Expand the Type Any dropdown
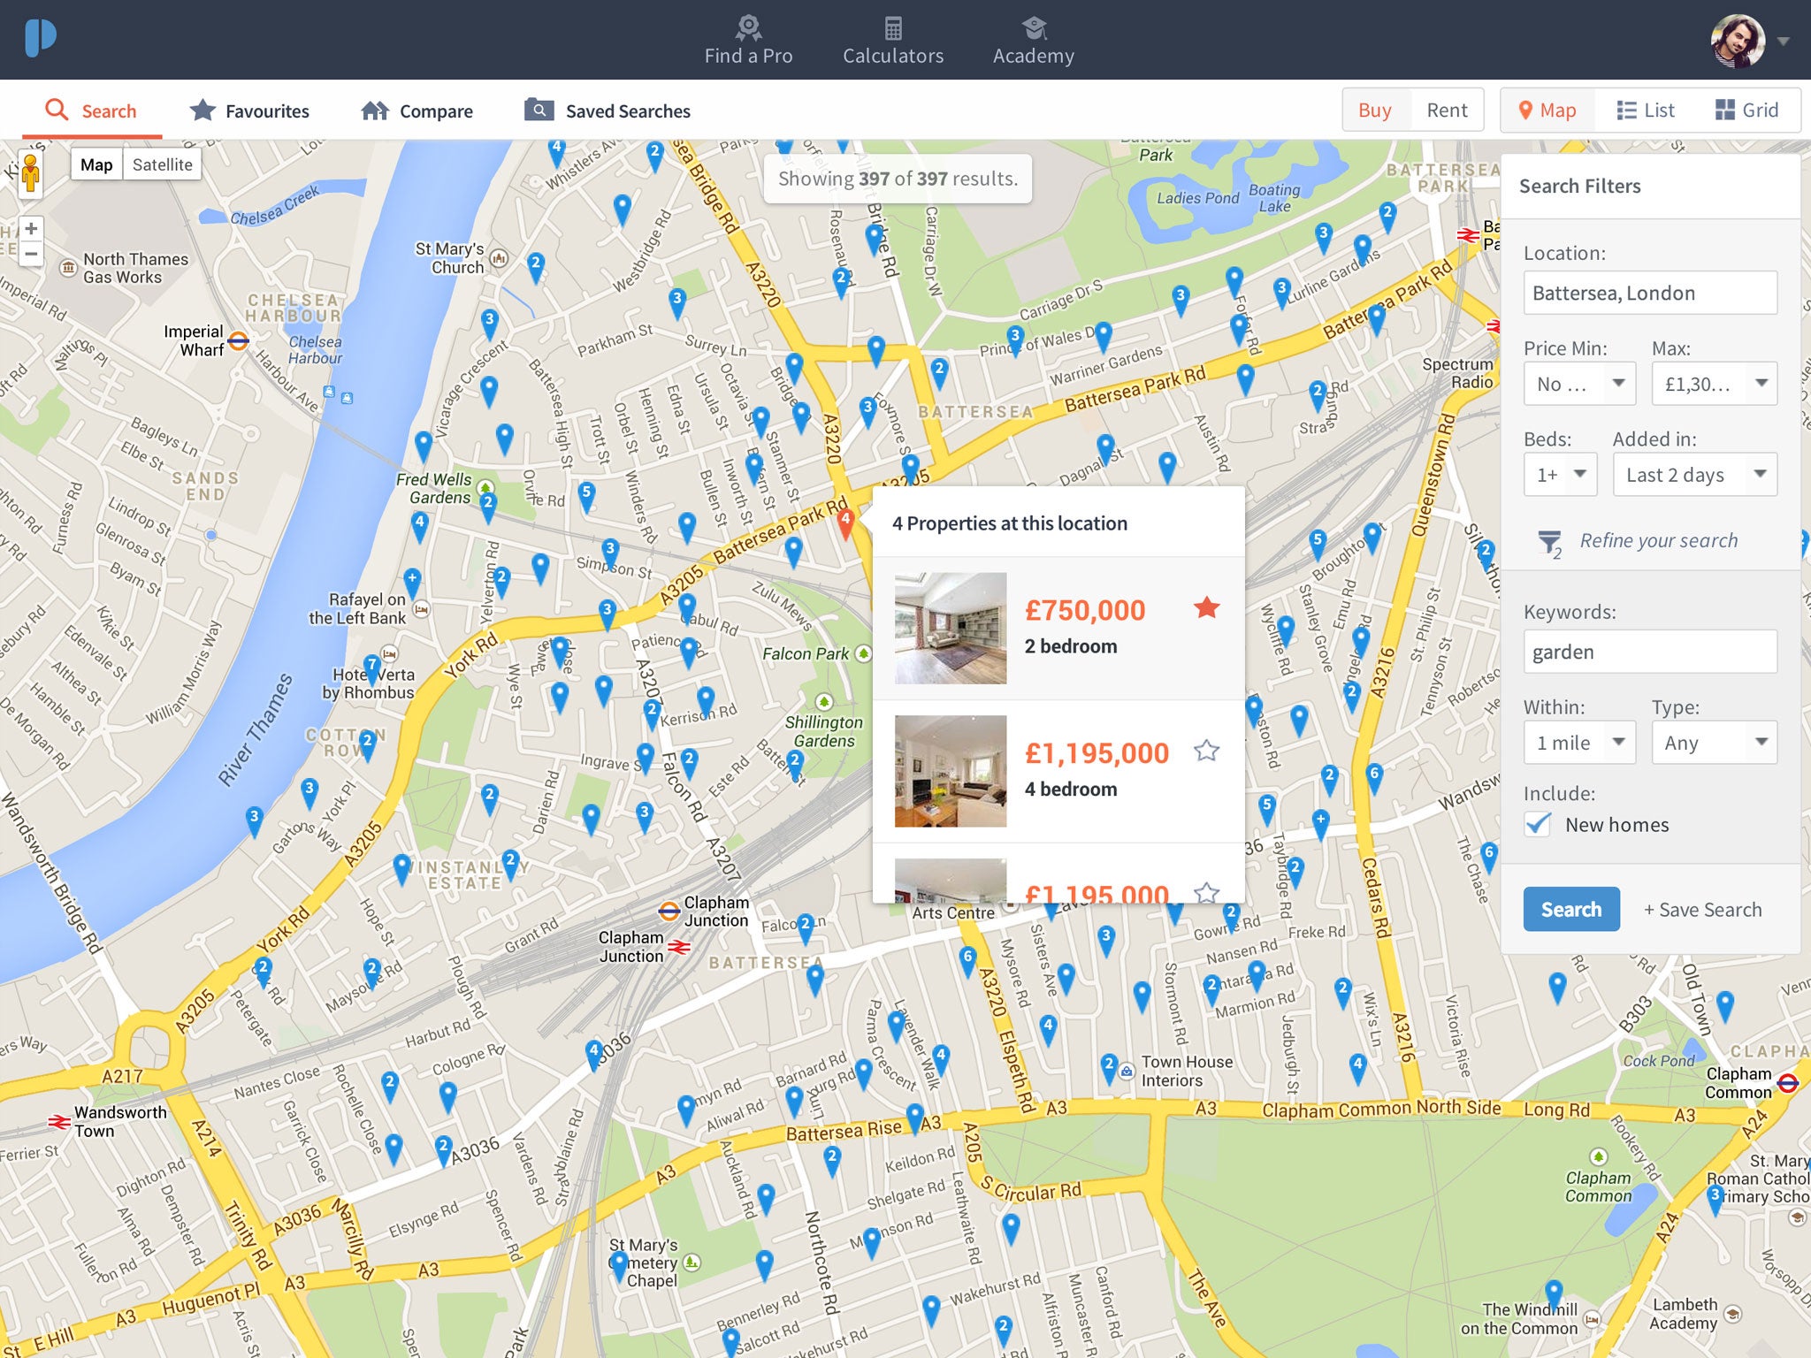 pos(1713,743)
